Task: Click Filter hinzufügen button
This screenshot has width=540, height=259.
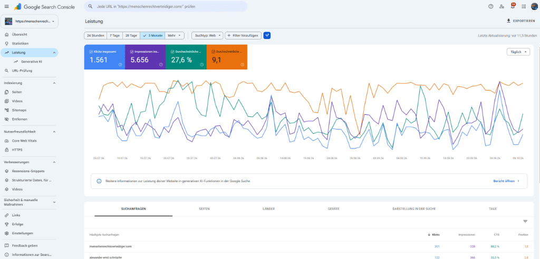Action: point(243,35)
